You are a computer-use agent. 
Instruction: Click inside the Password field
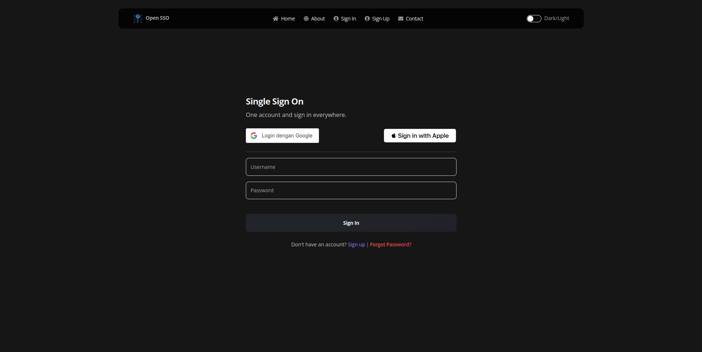(x=351, y=190)
